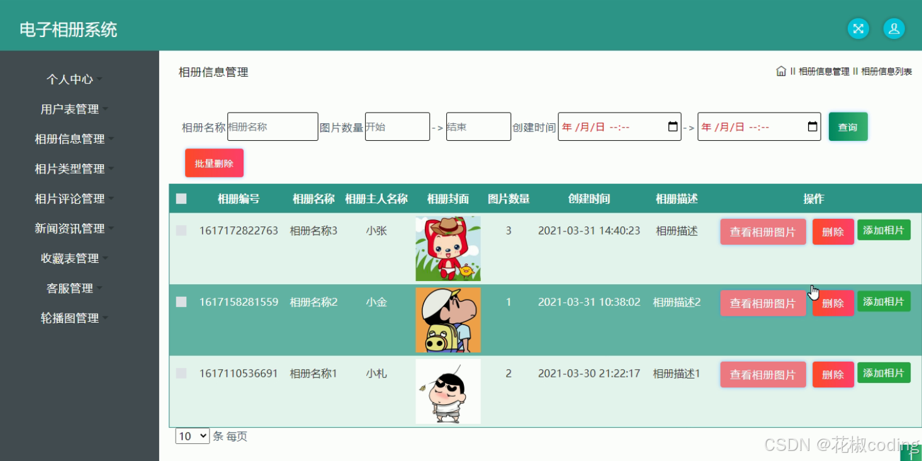
Task: Open 客服管理 from the sidebar menu
Action: pyautogui.click(x=69, y=288)
